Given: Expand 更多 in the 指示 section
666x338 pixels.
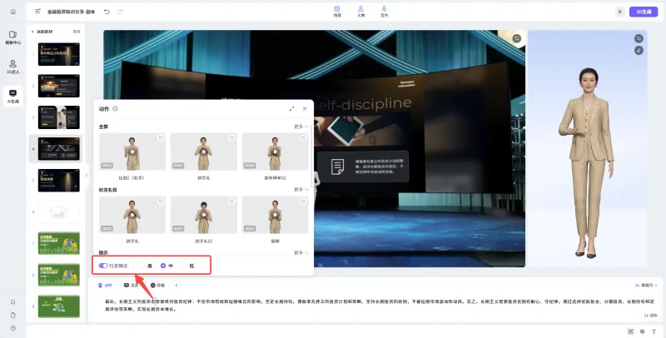Looking at the screenshot, I should pyautogui.click(x=301, y=252).
